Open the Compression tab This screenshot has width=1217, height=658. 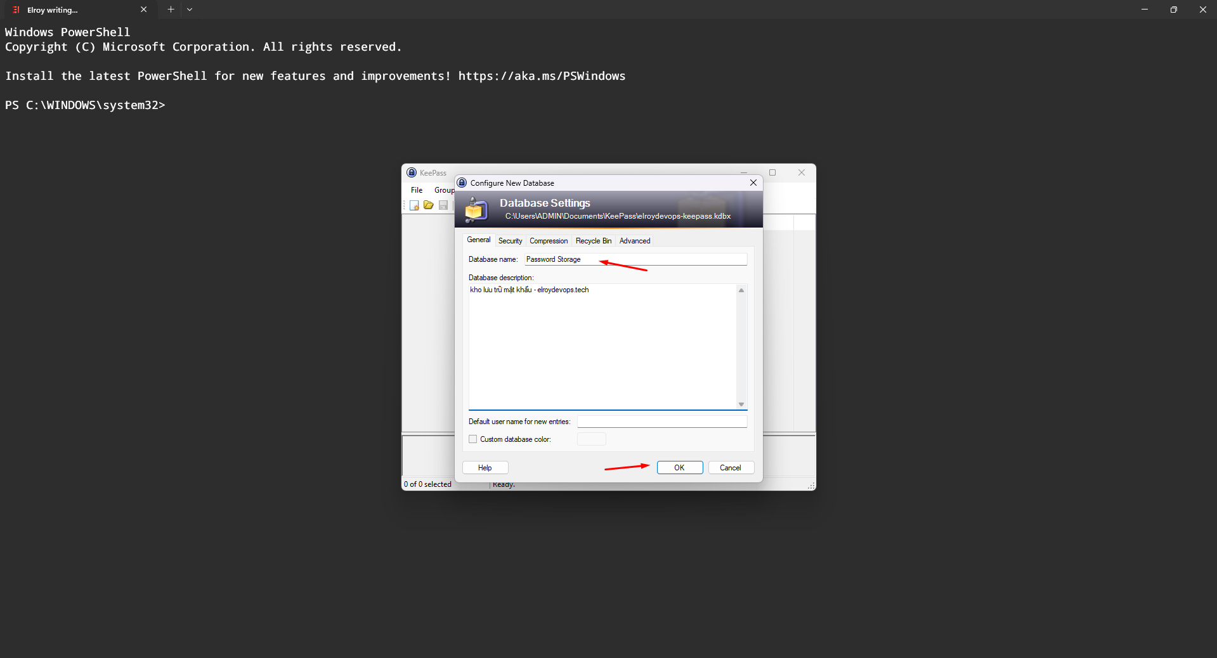(x=549, y=241)
